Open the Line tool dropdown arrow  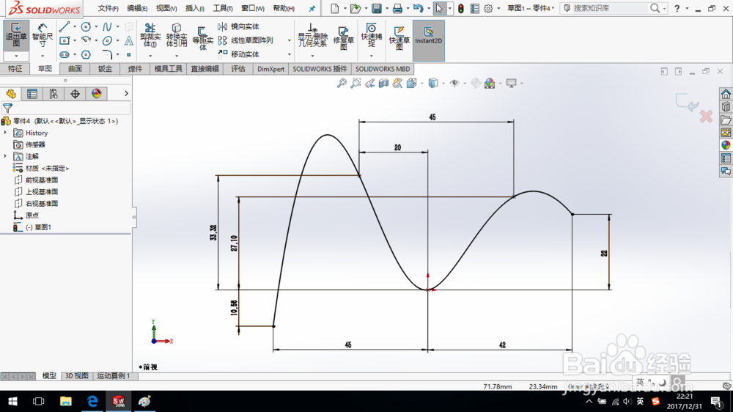(x=75, y=26)
